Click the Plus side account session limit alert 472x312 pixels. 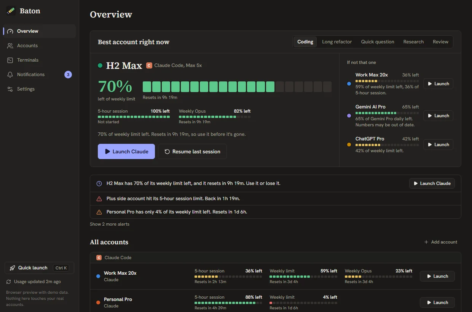tap(275, 199)
